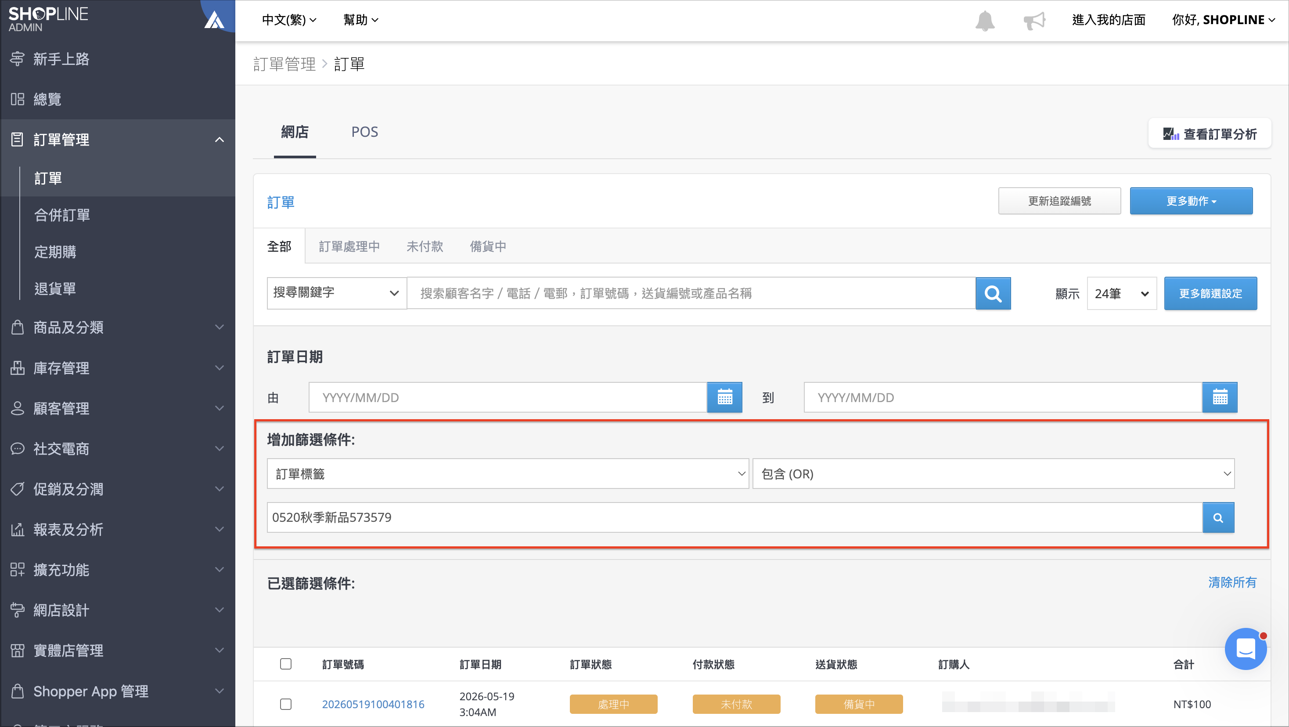Open 合併訂單 in the sidebar
1289x727 pixels.
pos(62,215)
